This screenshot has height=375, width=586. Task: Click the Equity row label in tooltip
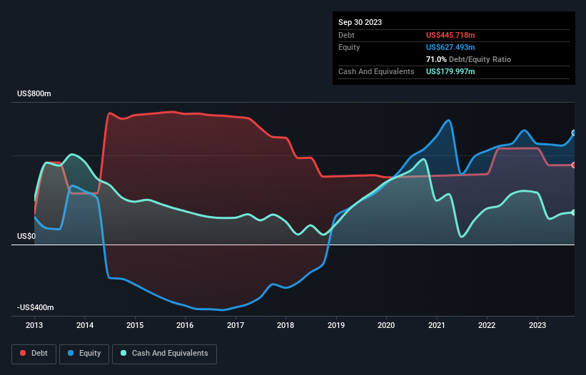[349, 47]
